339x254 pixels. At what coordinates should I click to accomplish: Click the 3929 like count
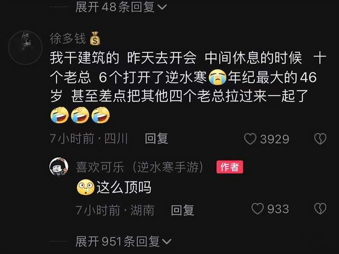[274, 139]
